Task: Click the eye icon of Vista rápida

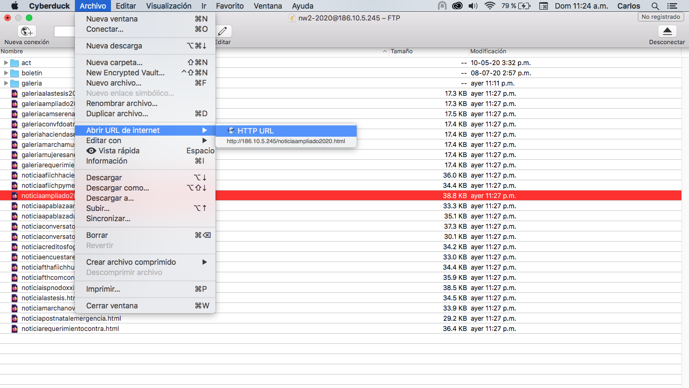Action: [x=91, y=151]
